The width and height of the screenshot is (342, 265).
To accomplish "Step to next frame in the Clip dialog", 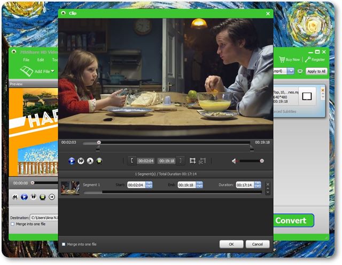I will point(90,161).
